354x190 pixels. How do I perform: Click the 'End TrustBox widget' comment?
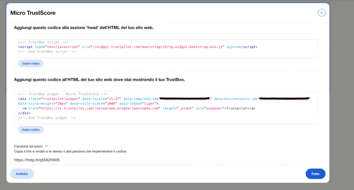(x=47, y=118)
